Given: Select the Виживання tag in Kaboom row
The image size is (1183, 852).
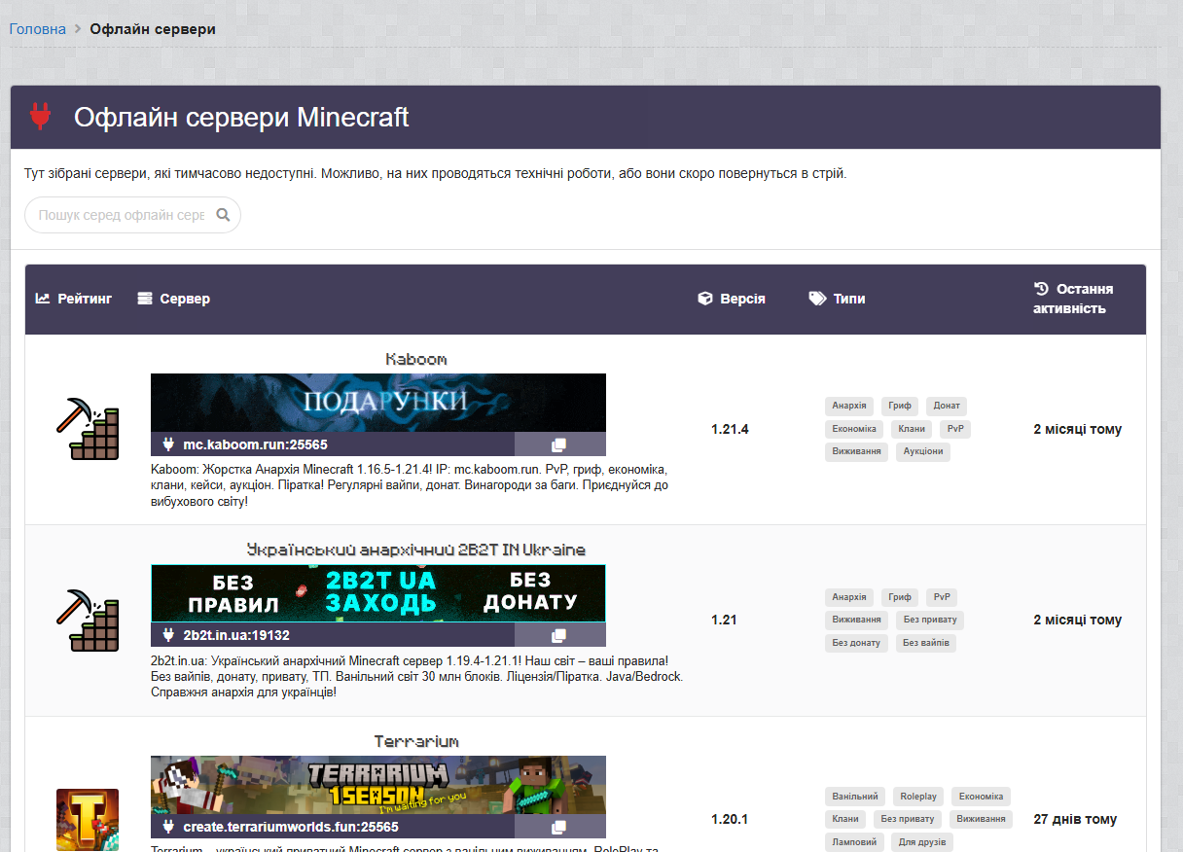Looking at the screenshot, I should pos(856,451).
